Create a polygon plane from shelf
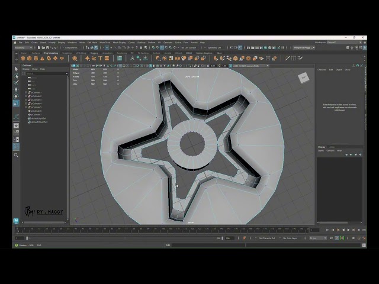 55,58
